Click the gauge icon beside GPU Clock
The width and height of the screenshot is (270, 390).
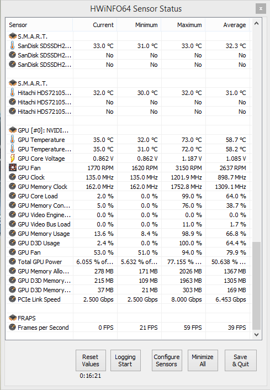[x=13, y=177]
